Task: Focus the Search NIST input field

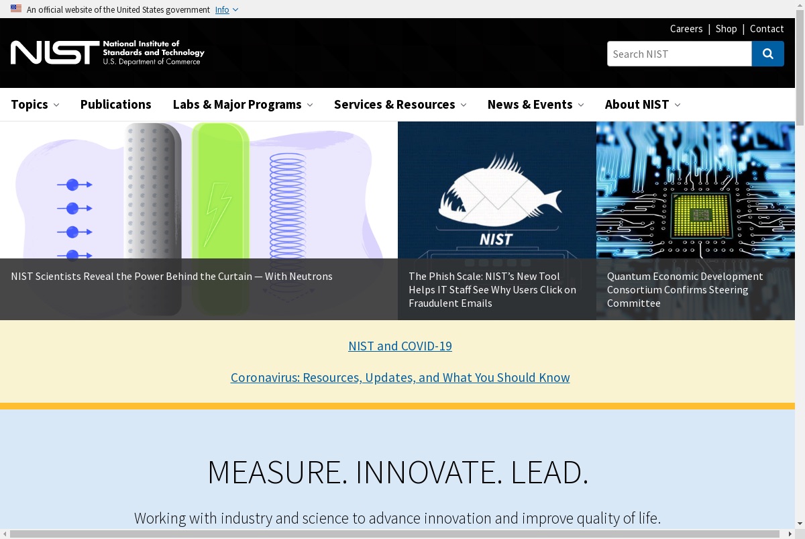Action: tap(680, 54)
